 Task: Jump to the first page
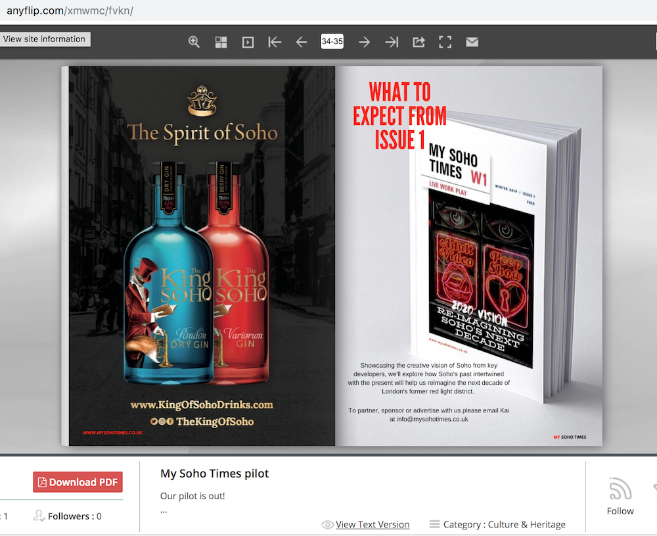275,42
